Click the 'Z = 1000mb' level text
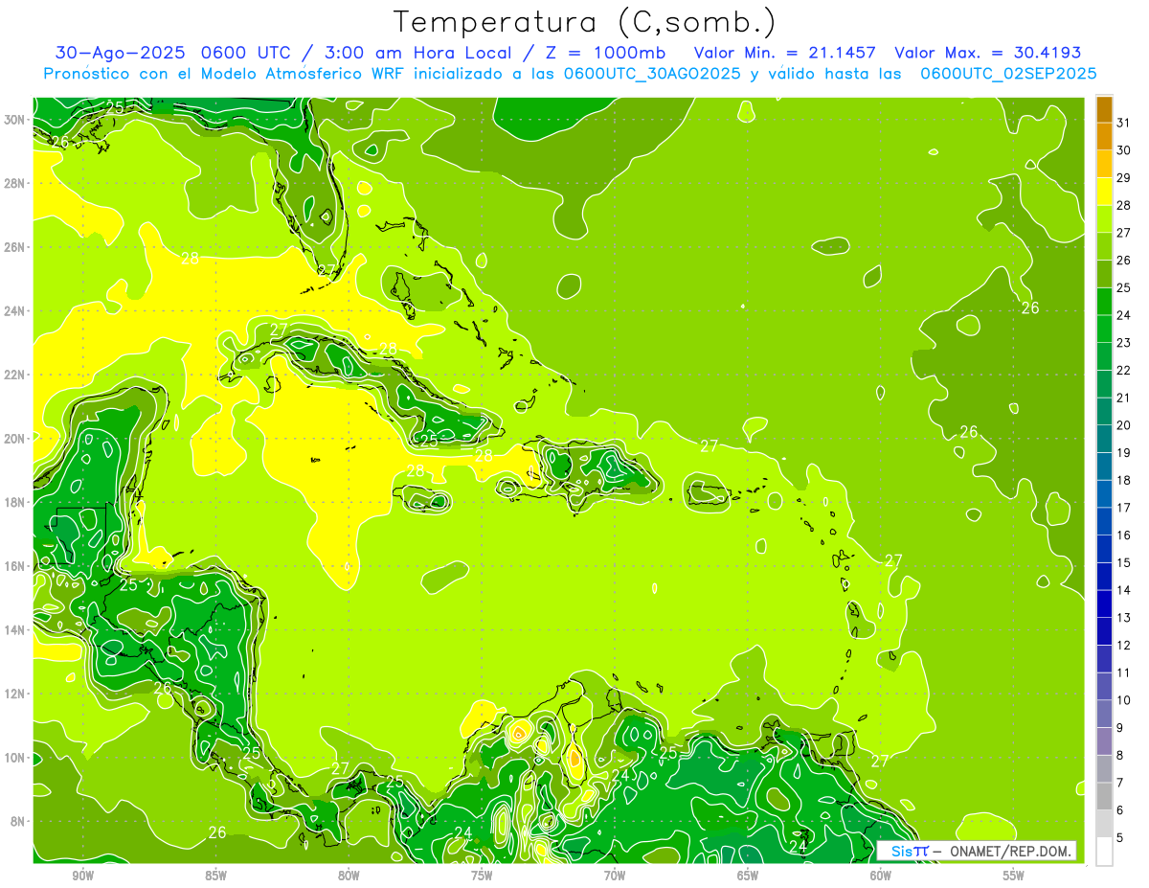 [605, 53]
